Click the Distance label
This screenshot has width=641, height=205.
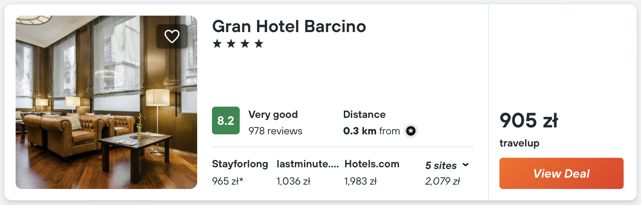coord(364,115)
